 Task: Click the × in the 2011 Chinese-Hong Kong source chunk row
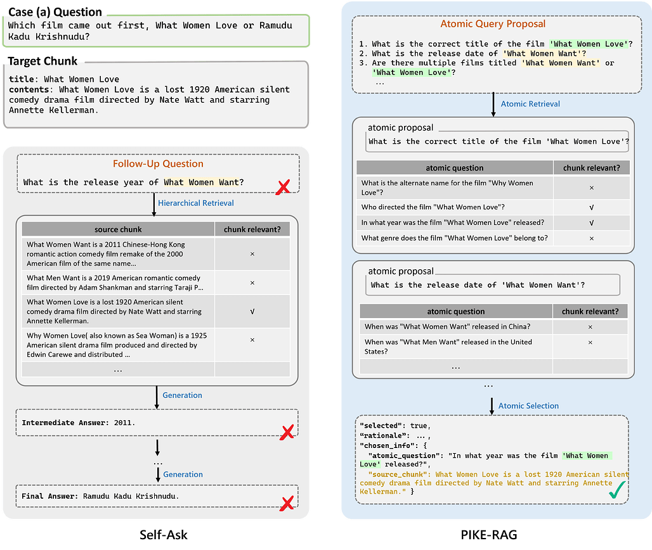point(252,254)
